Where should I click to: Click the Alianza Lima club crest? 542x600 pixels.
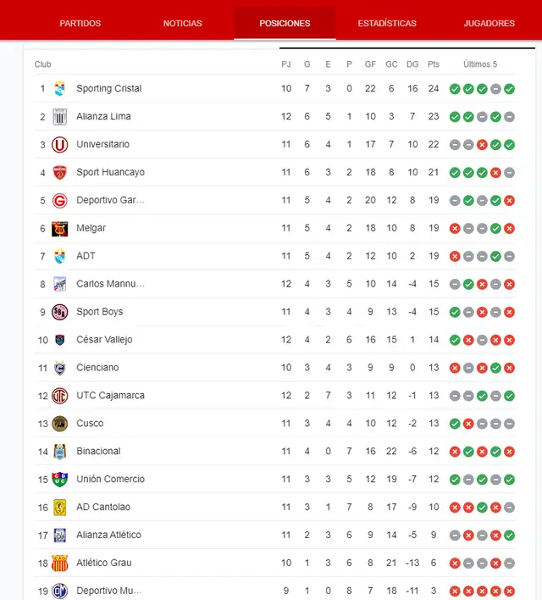click(x=59, y=116)
